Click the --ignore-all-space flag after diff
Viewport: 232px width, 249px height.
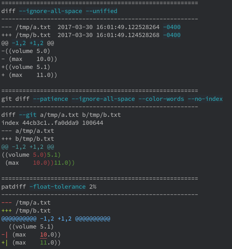(x=50, y=11)
